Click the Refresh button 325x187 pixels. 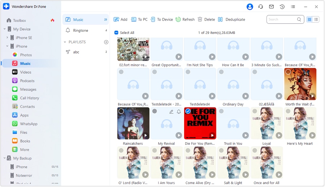point(185,19)
